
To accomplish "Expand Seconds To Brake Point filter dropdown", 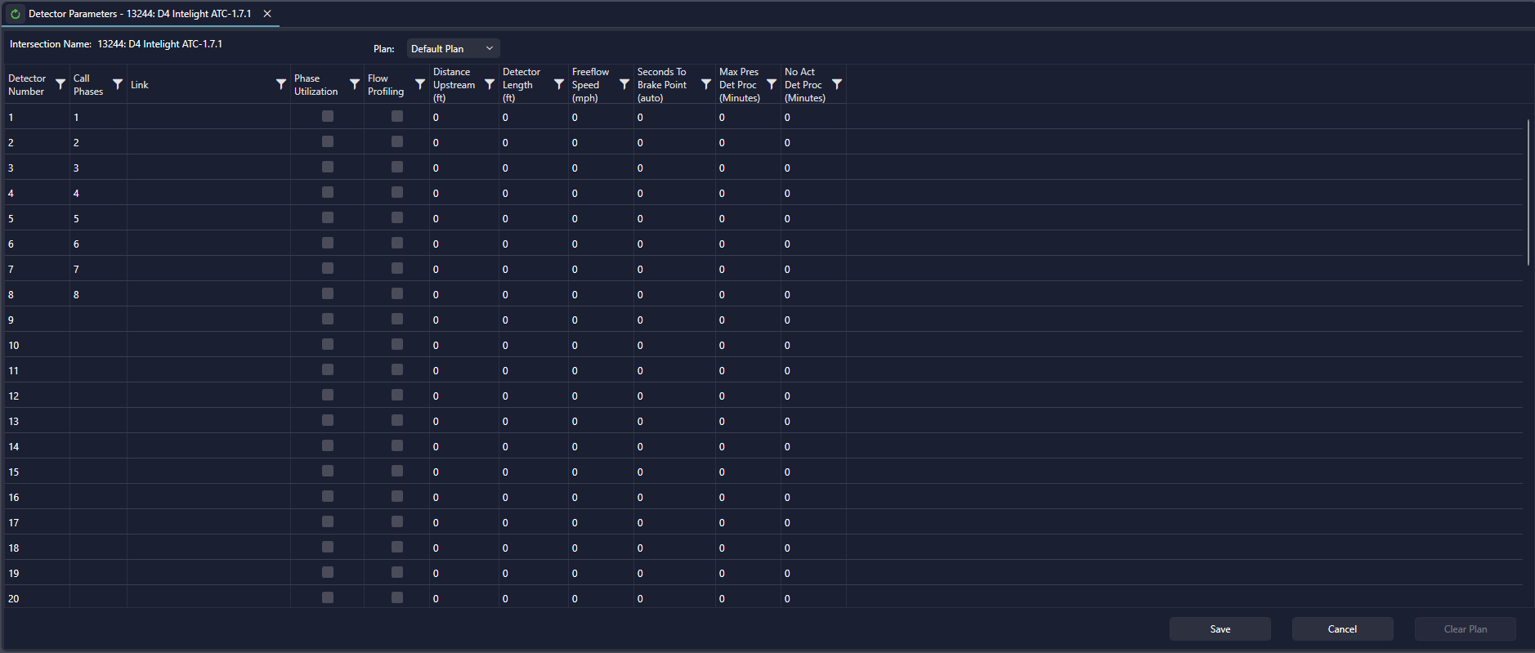I will coord(705,84).
